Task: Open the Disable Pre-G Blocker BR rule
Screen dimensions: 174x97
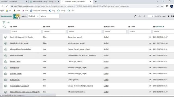Action: (x=19, y=43)
